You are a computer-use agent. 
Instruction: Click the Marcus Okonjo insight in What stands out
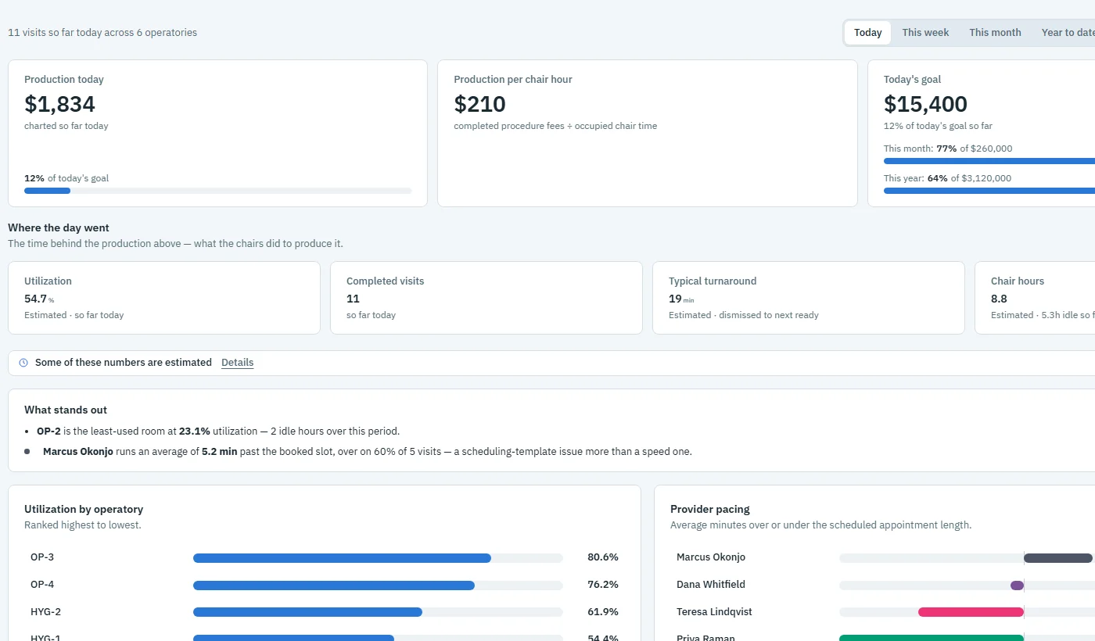(x=368, y=451)
